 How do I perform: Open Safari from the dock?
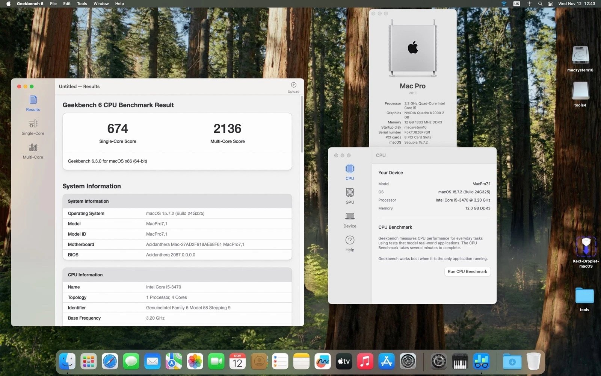[x=110, y=362]
